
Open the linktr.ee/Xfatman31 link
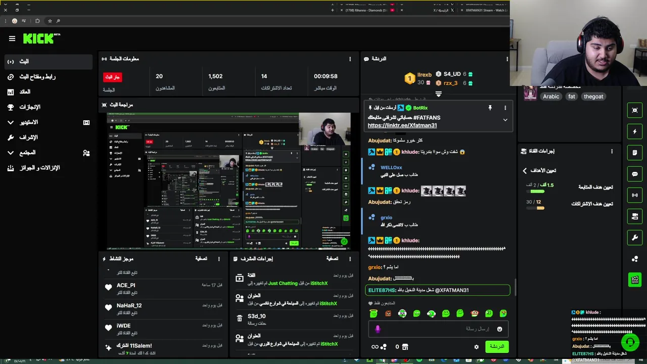(402, 125)
